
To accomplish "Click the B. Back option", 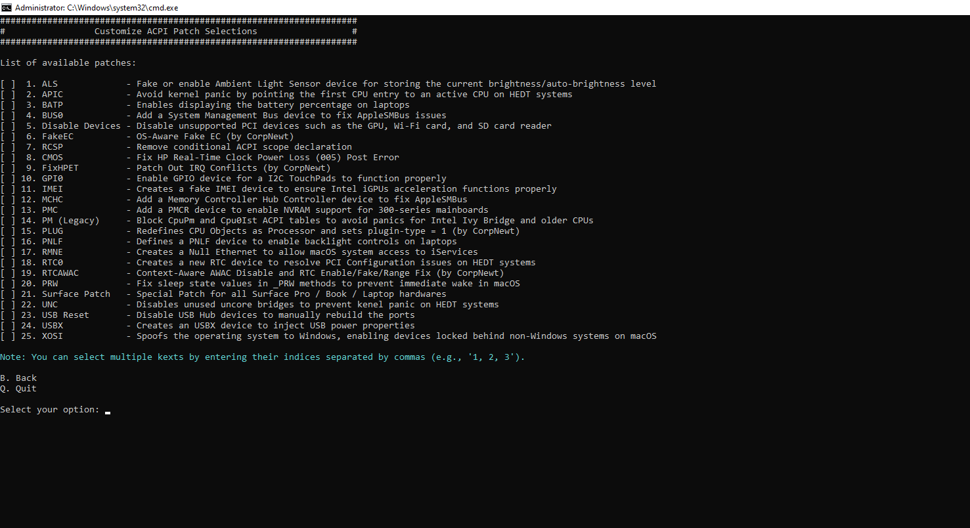I will (18, 378).
